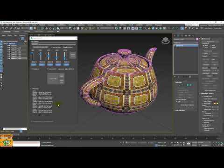Click the Set Key large plus button

(189, 144)
